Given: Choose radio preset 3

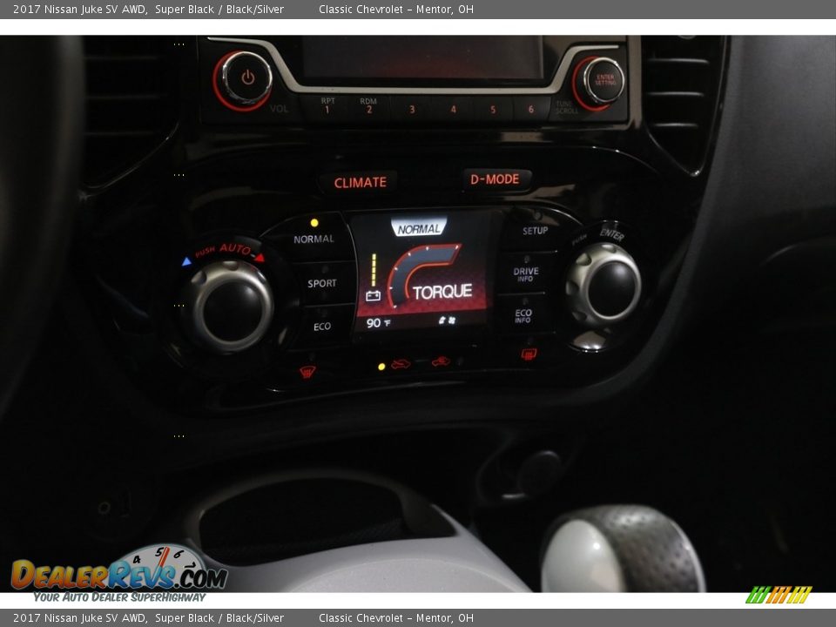Looking at the screenshot, I should pos(412,110).
